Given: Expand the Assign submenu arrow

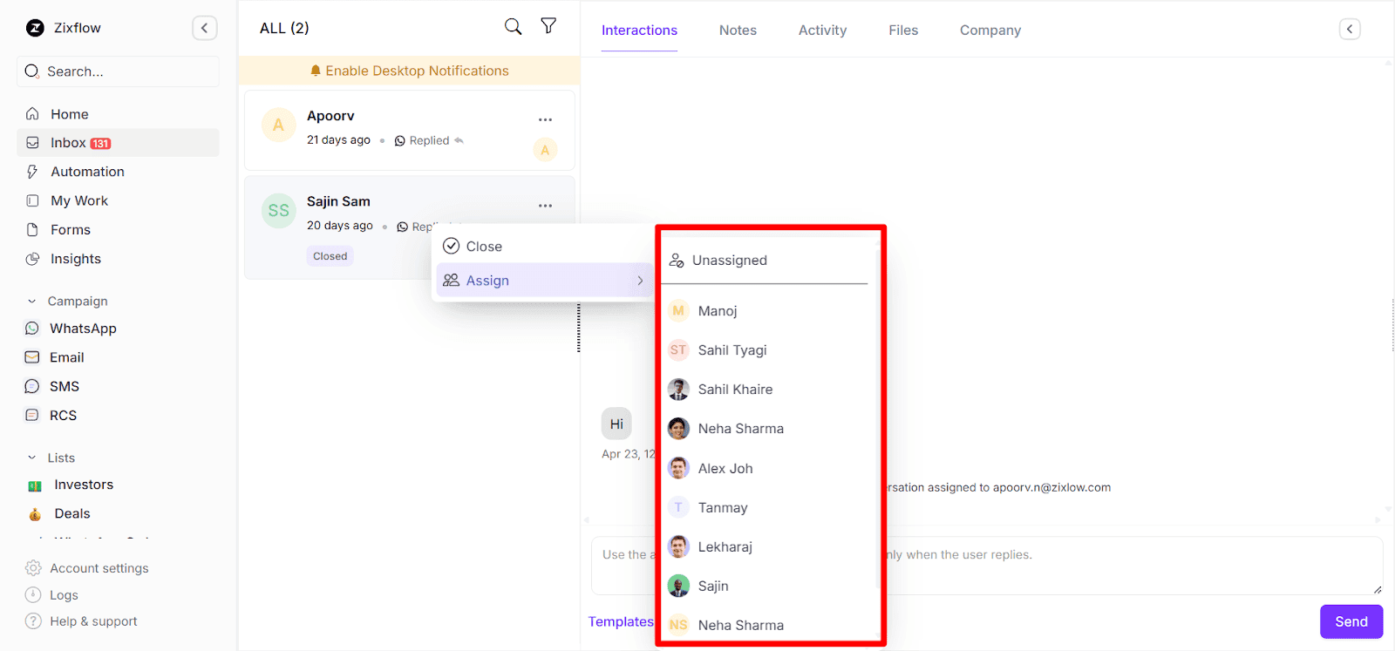Looking at the screenshot, I should click(x=640, y=281).
